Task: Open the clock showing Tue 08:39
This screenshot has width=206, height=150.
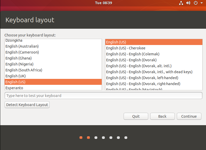Action: pos(103,3)
